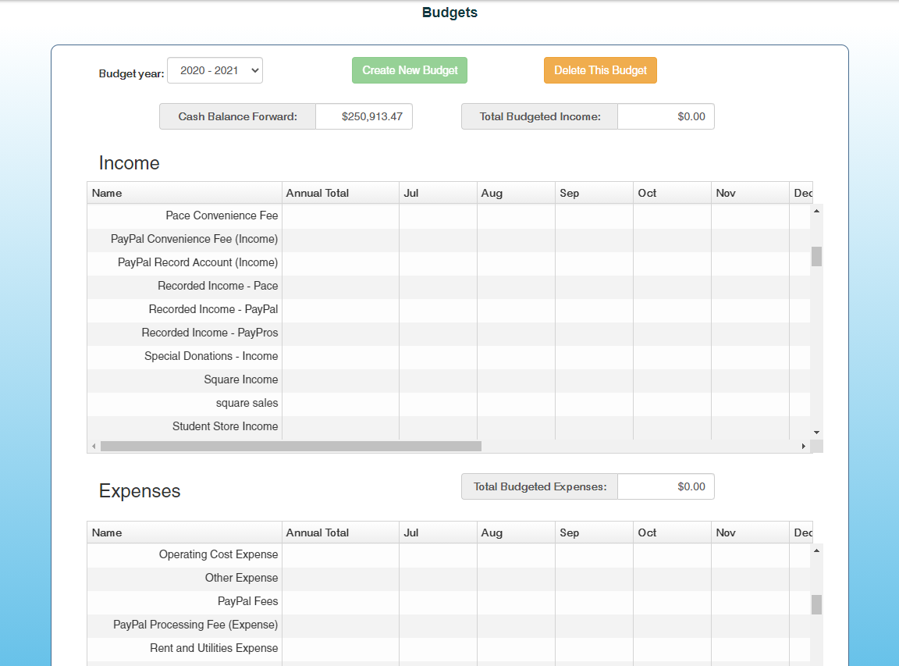Viewport: 899px width, 666px height.
Task: Click the Income table vertical scrollbar thumb
Action: pos(816,256)
